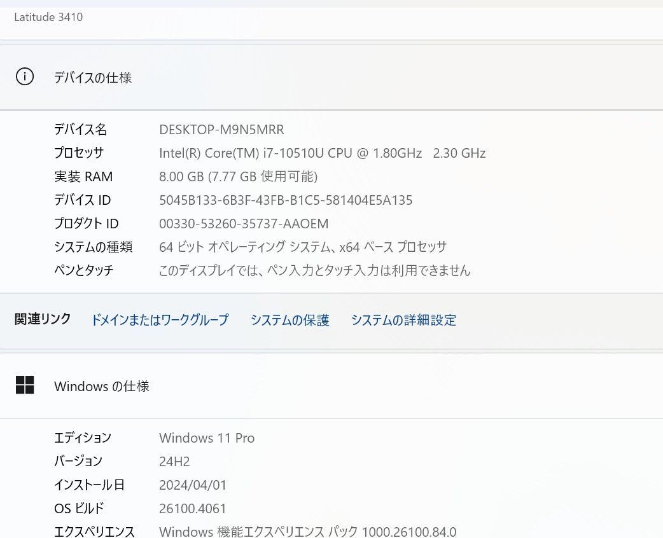This screenshot has height=538, width=663.
Task: Click the システムの種類 label
Action: click(x=94, y=247)
